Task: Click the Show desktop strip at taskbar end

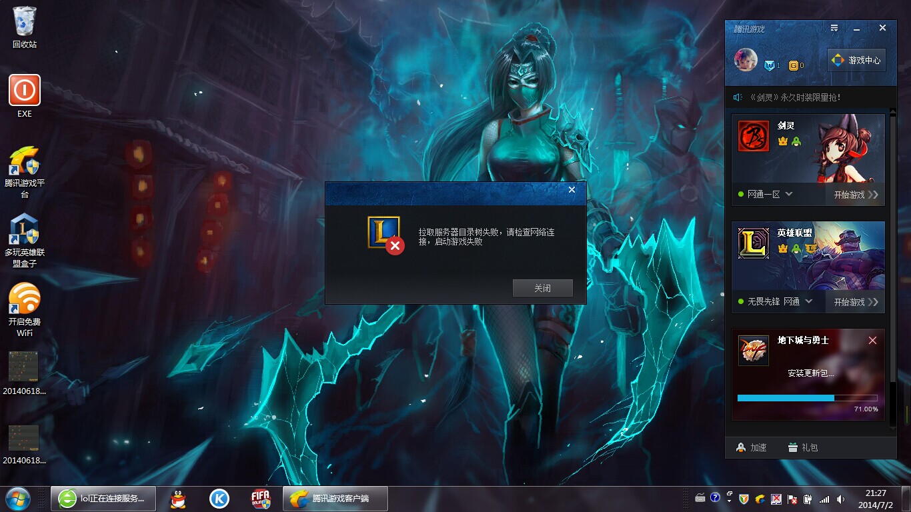Action: coord(906,499)
